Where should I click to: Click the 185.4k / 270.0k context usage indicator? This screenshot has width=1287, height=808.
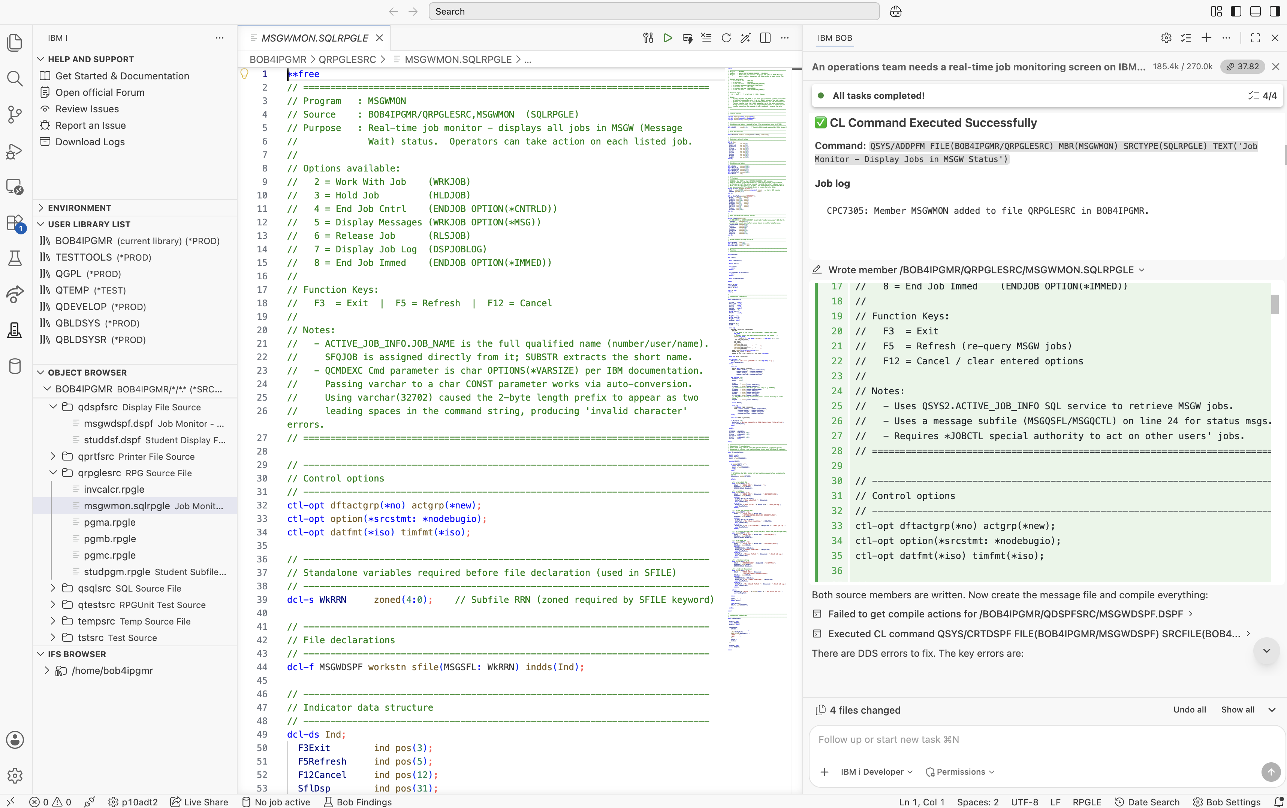click(x=1182, y=66)
